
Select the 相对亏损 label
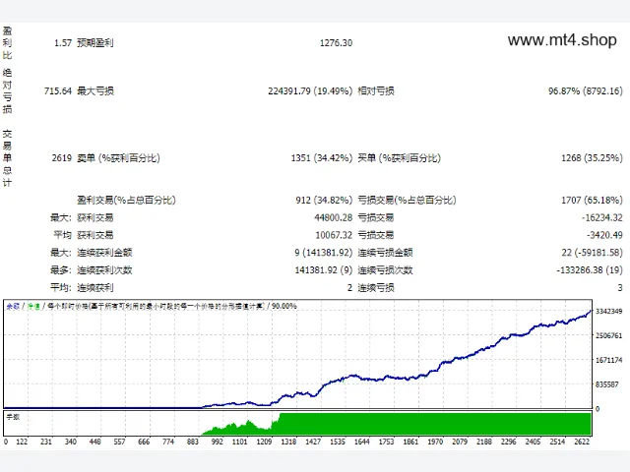(376, 91)
